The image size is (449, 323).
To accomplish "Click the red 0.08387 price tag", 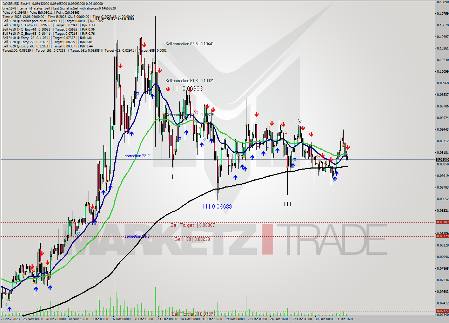I will coord(442,222).
